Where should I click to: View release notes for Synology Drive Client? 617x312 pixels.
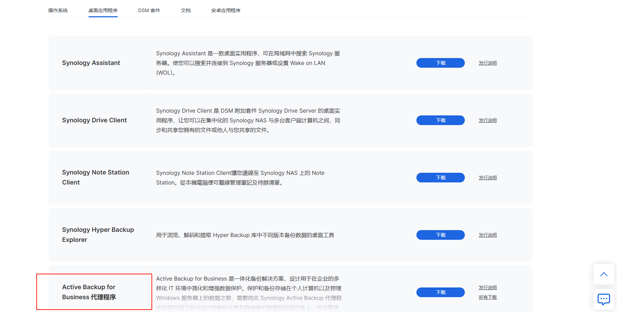point(487,120)
